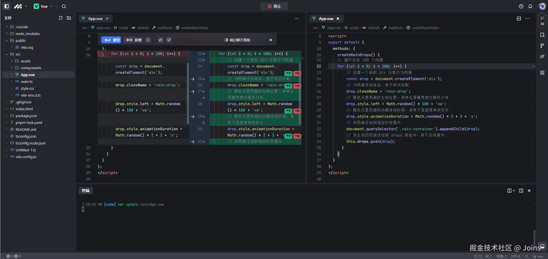Click thumbs down feedback icon

click(x=169, y=40)
